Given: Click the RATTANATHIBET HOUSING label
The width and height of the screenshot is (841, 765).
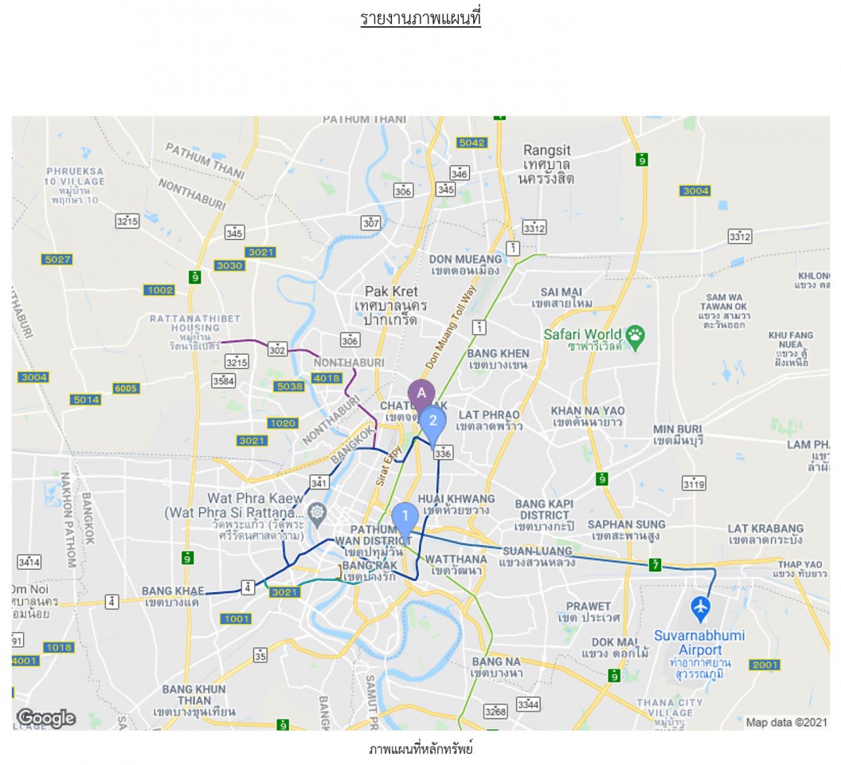Looking at the screenshot, I should tap(194, 333).
